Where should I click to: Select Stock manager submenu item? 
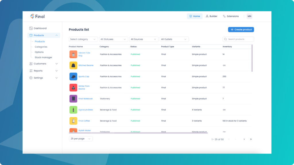coord(43,57)
